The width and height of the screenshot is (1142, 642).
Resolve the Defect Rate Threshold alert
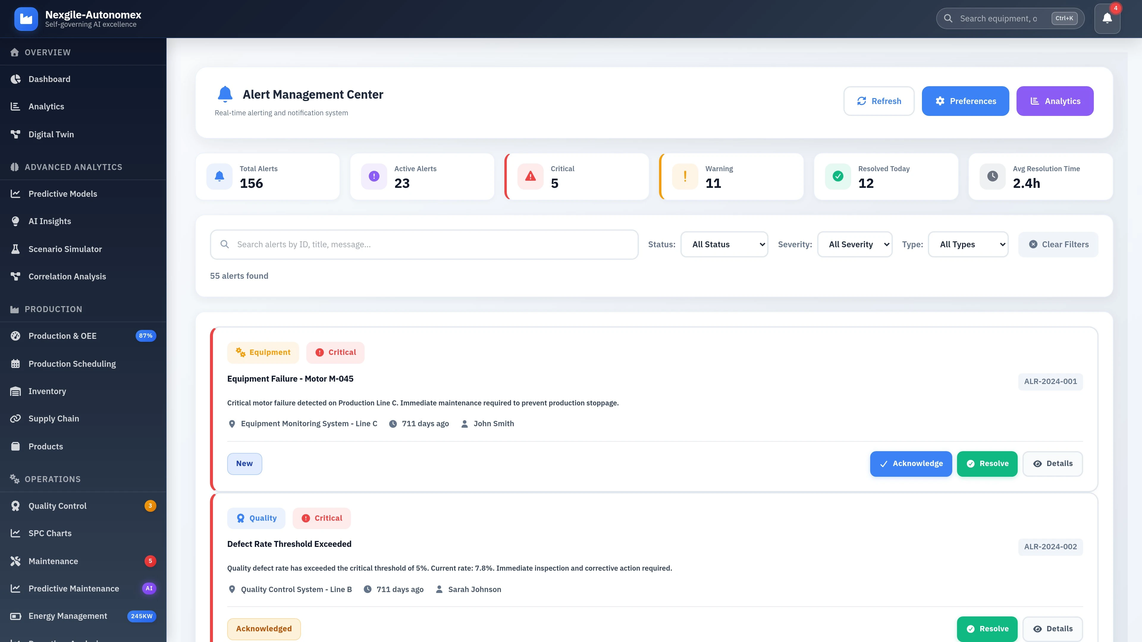987,629
